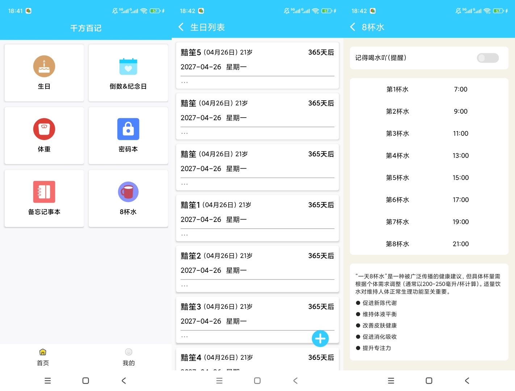This screenshot has height=391, width=515.
Task: Tap the 促进新陈代谢 bullet text
Action: click(380, 303)
